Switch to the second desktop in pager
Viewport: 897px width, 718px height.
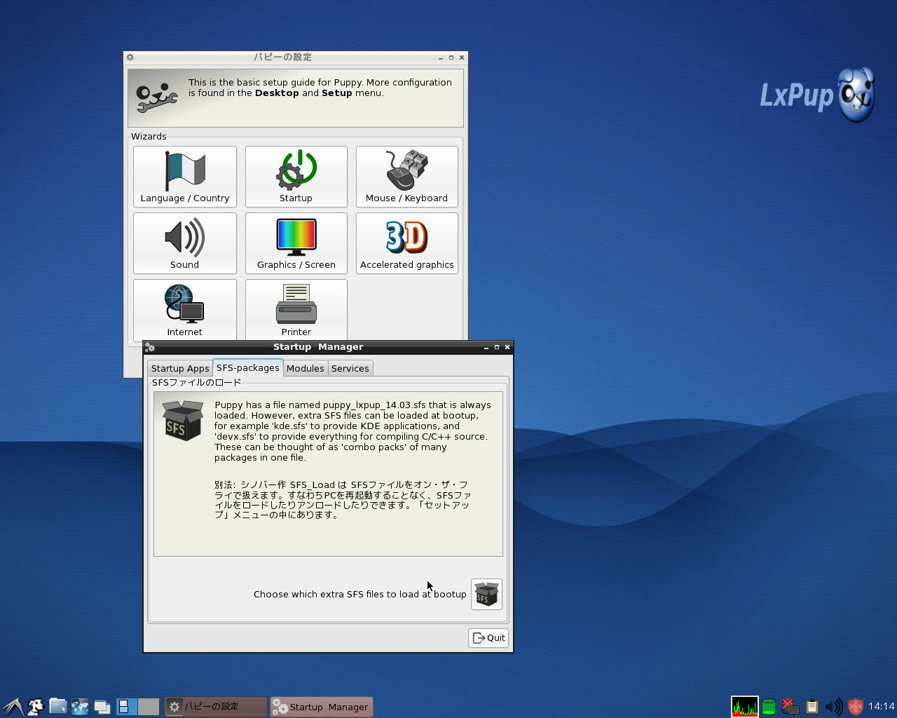tap(149, 707)
